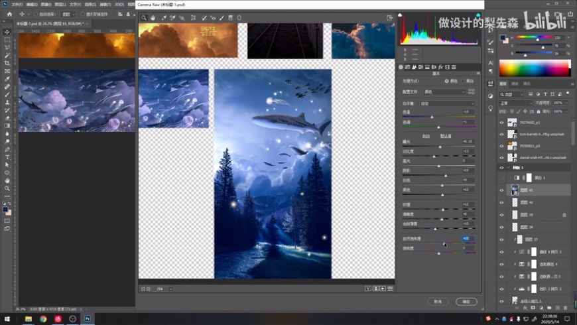Click the Vibrance slider handle
577x325 pixels.
coord(444,243)
